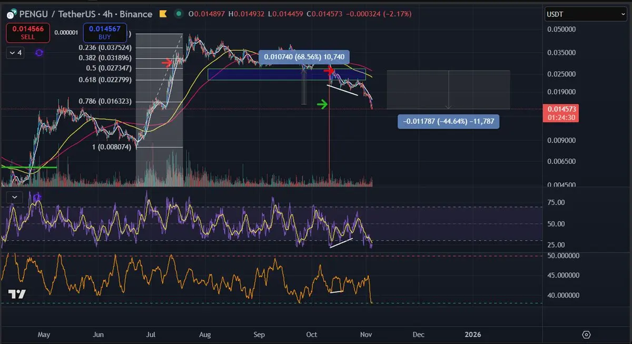Viewport: 632px width, 344px height.
Task: Click the 01:24:30 bar countdown label
Action: pyautogui.click(x=560, y=117)
